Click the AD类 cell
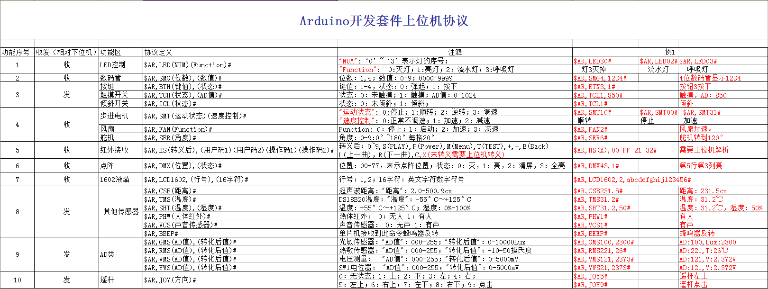 121,254
